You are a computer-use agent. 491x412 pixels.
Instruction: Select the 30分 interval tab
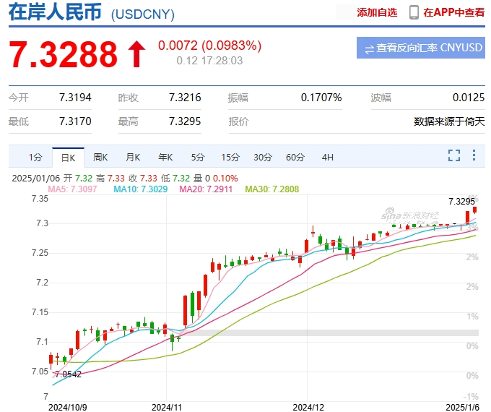click(263, 157)
